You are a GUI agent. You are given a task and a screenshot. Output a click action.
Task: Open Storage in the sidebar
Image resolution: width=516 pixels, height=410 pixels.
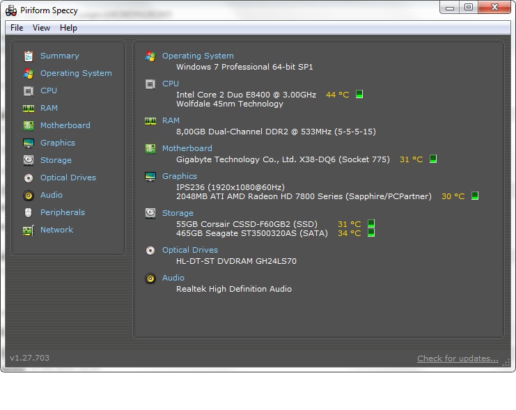pos(56,160)
